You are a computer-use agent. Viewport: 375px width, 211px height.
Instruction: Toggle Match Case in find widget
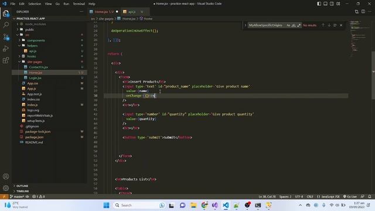pos(288,25)
